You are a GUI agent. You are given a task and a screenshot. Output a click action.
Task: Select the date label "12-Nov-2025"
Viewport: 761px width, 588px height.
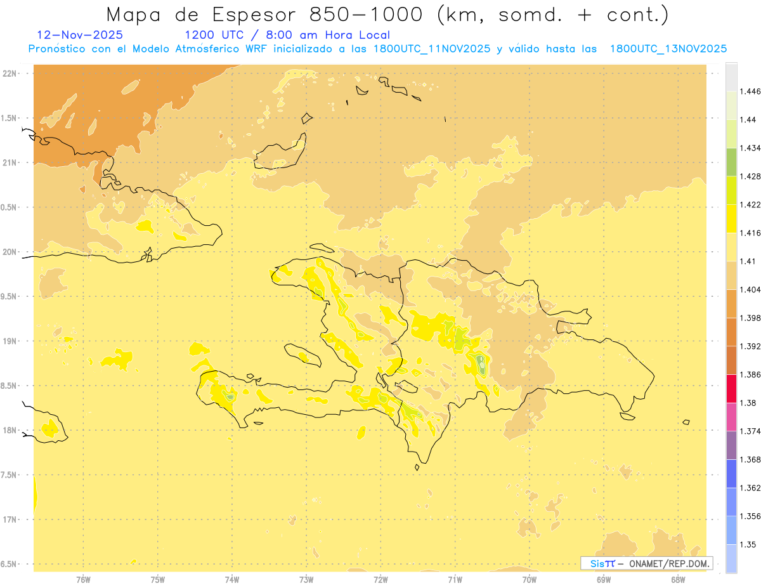click(80, 36)
